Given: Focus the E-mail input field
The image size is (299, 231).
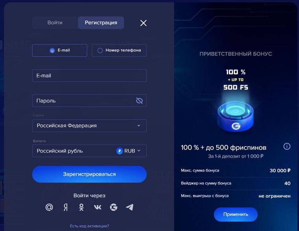Looking at the screenshot, I should (x=89, y=75).
